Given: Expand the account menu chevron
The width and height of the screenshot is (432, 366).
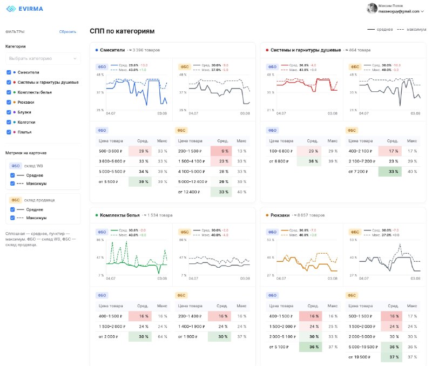Looking at the screenshot, I should (423, 11).
